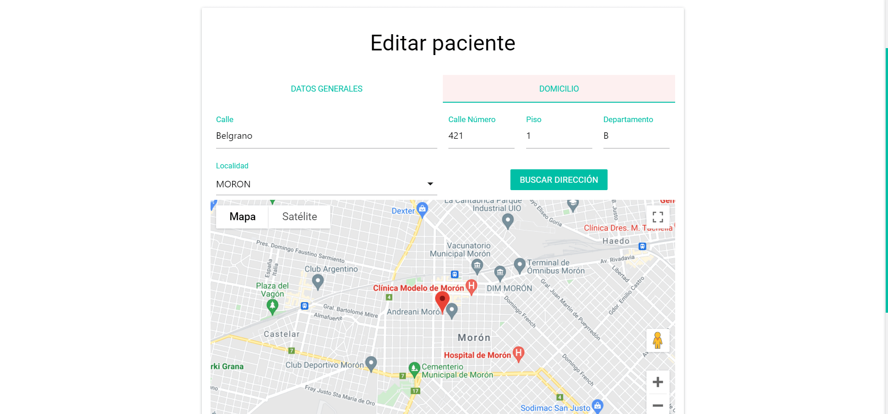Click the Calle input field

pos(326,136)
